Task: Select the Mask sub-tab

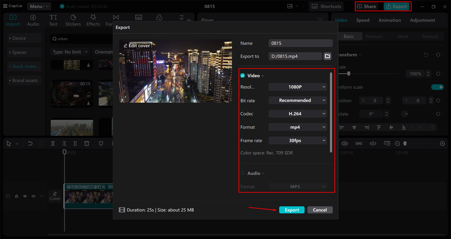Action: pos(403,36)
